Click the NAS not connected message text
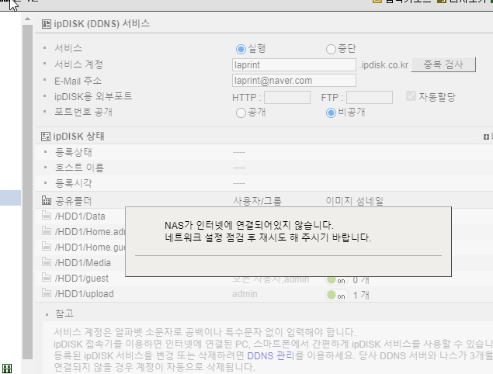This screenshot has width=493, height=374. pyautogui.click(x=268, y=231)
